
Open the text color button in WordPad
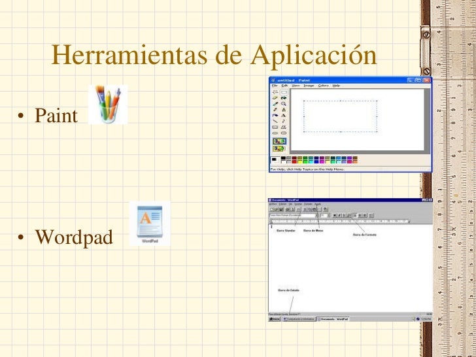[349, 216]
